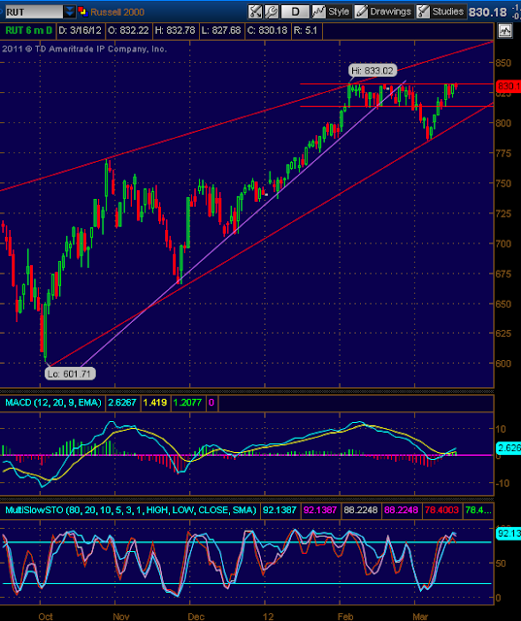Click the 'Lo: 601.71' price bubble
The width and height of the screenshot is (521, 621).
point(70,374)
